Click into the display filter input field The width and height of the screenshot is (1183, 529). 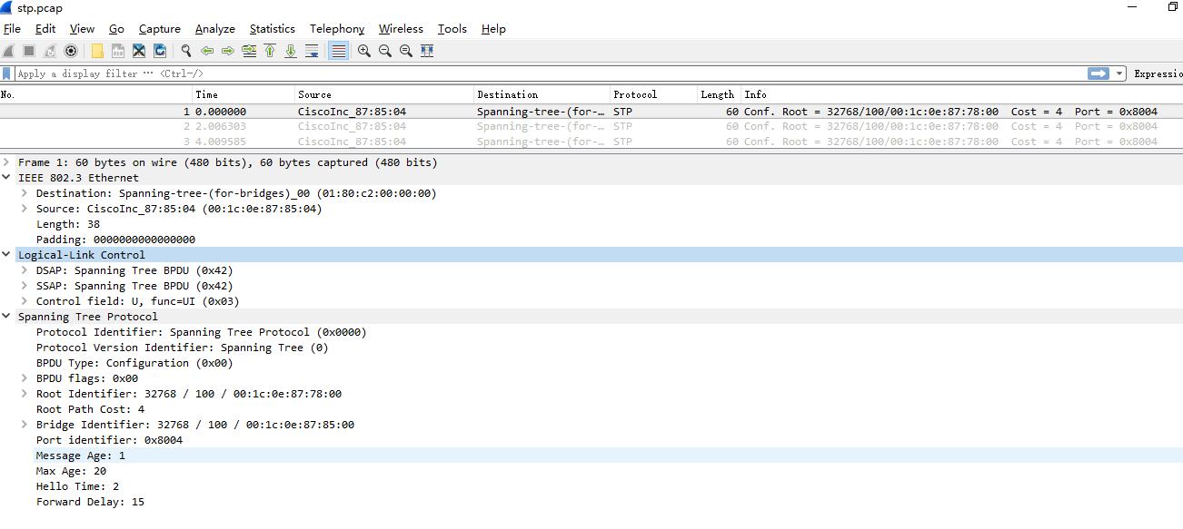pyautogui.click(x=545, y=73)
